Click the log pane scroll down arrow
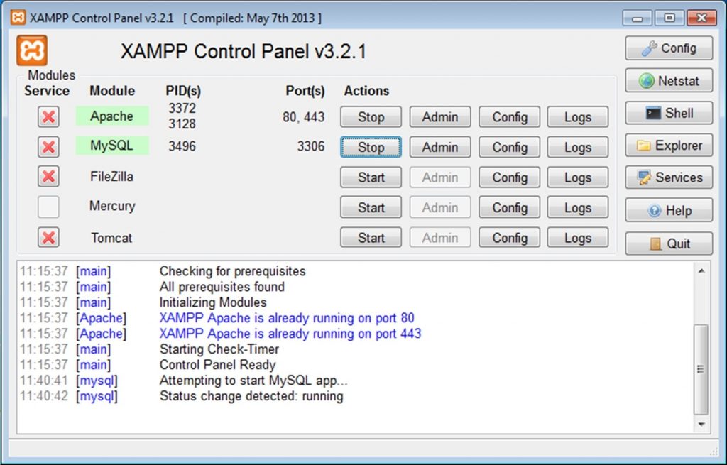This screenshot has height=465, width=727. point(701,425)
